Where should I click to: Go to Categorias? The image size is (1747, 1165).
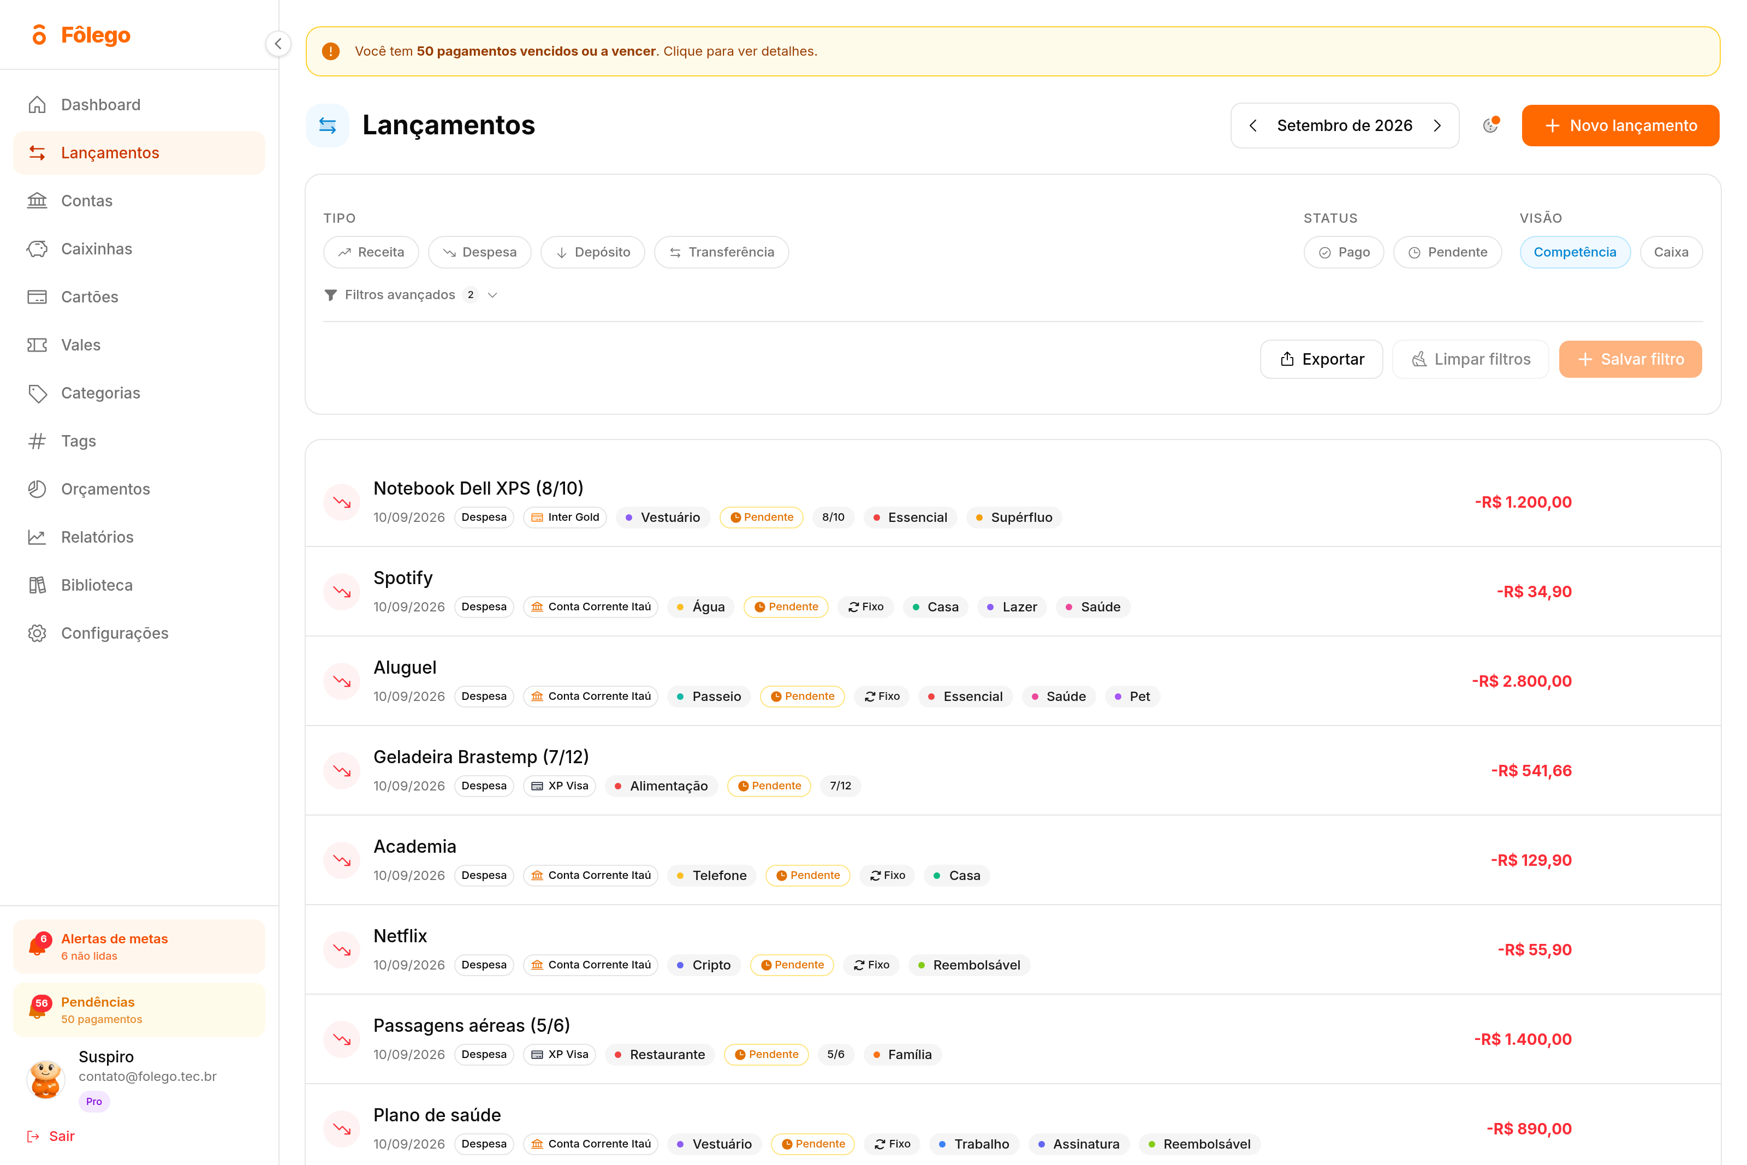[139, 393]
